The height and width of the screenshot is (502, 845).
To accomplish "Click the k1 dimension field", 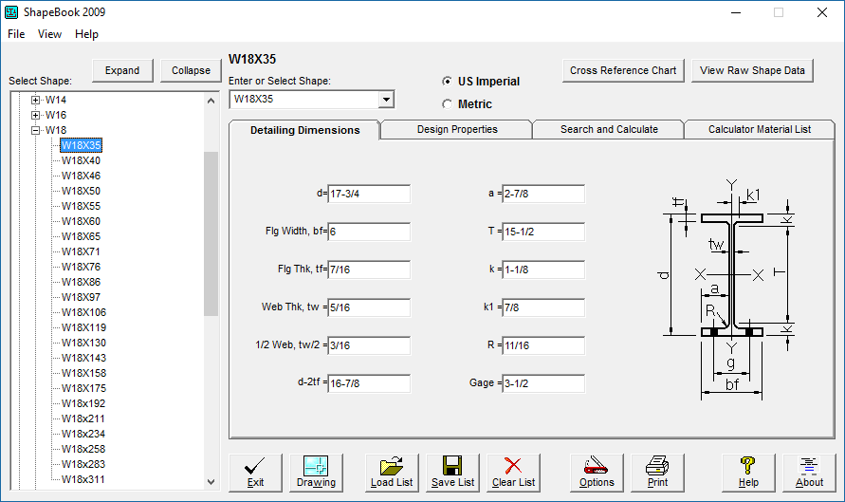I will coord(543,307).
